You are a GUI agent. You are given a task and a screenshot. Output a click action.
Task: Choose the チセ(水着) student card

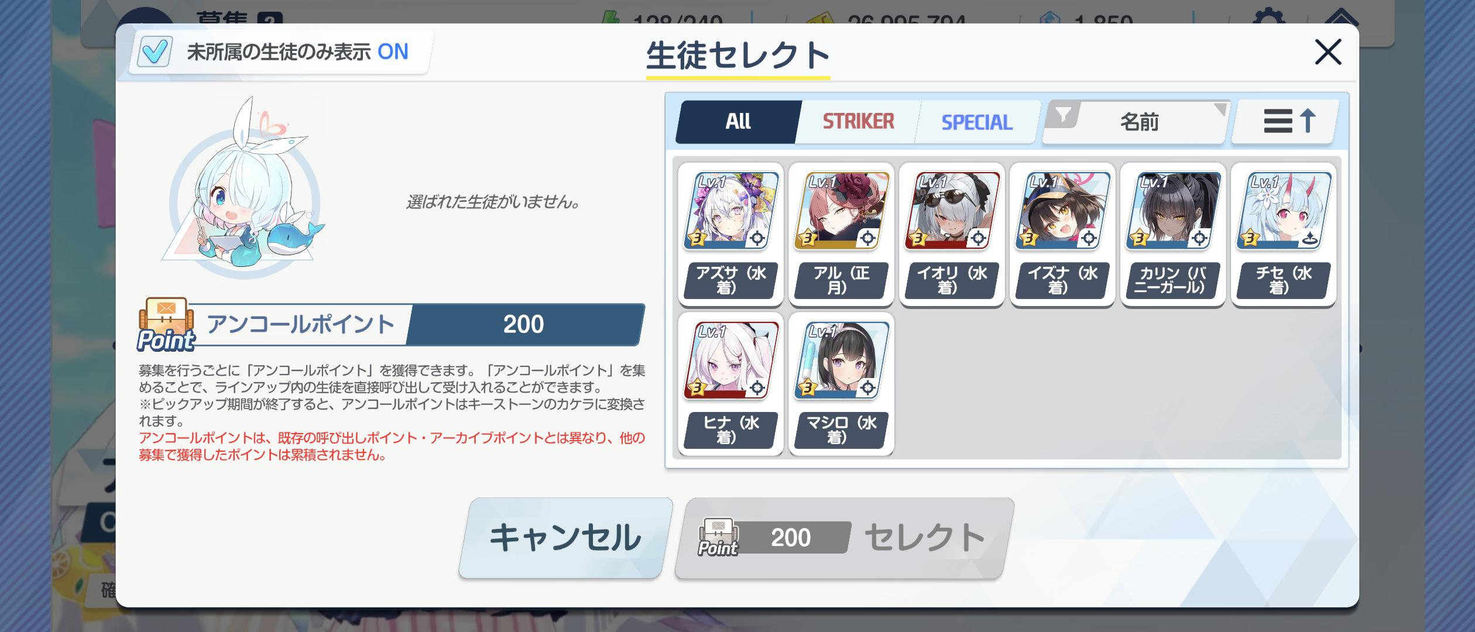pos(1284,234)
